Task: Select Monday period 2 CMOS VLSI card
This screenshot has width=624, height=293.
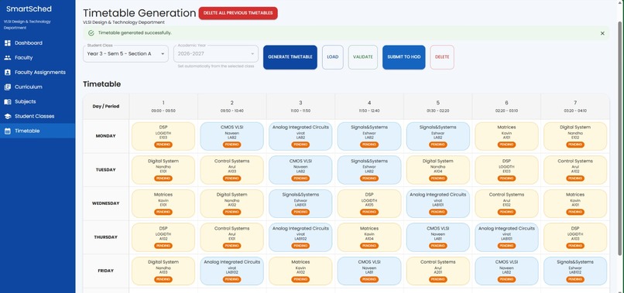Action: point(231,136)
